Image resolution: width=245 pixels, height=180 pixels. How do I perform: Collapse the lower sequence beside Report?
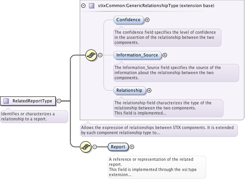point(94,147)
